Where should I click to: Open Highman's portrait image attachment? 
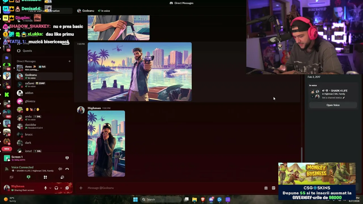click(x=106, y=144)
